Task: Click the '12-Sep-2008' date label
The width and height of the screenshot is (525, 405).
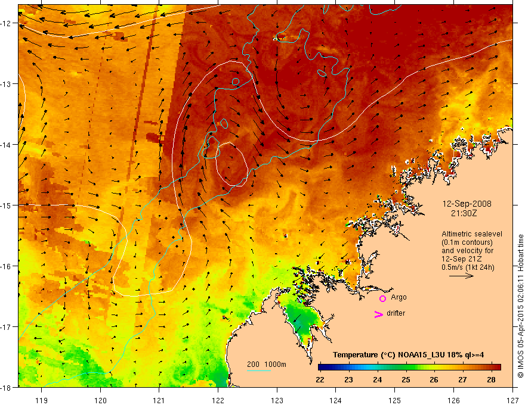Action: 467,204
